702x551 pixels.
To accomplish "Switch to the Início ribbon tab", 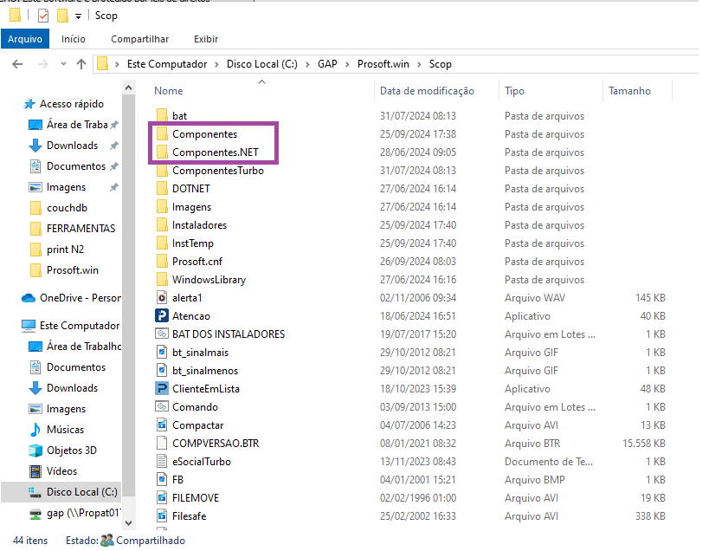I will pos(74,39).
